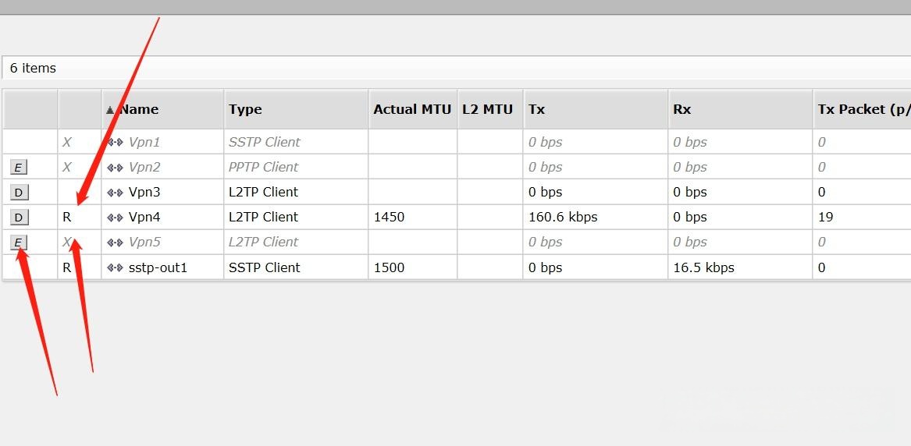Viewport: 911px width, 446px height.
Task: Enable Vpn2 with its E button
Action: [19, 167]
